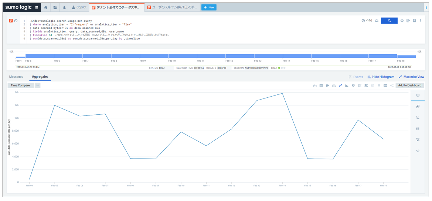Open the -14d time range selector
Image resolution: width=432 pixels, height=201 pixels.
(367, 21)
